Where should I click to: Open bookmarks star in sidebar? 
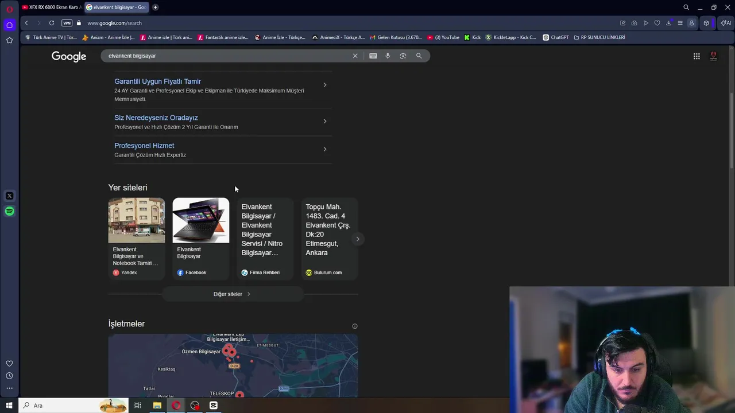[9, 40]
